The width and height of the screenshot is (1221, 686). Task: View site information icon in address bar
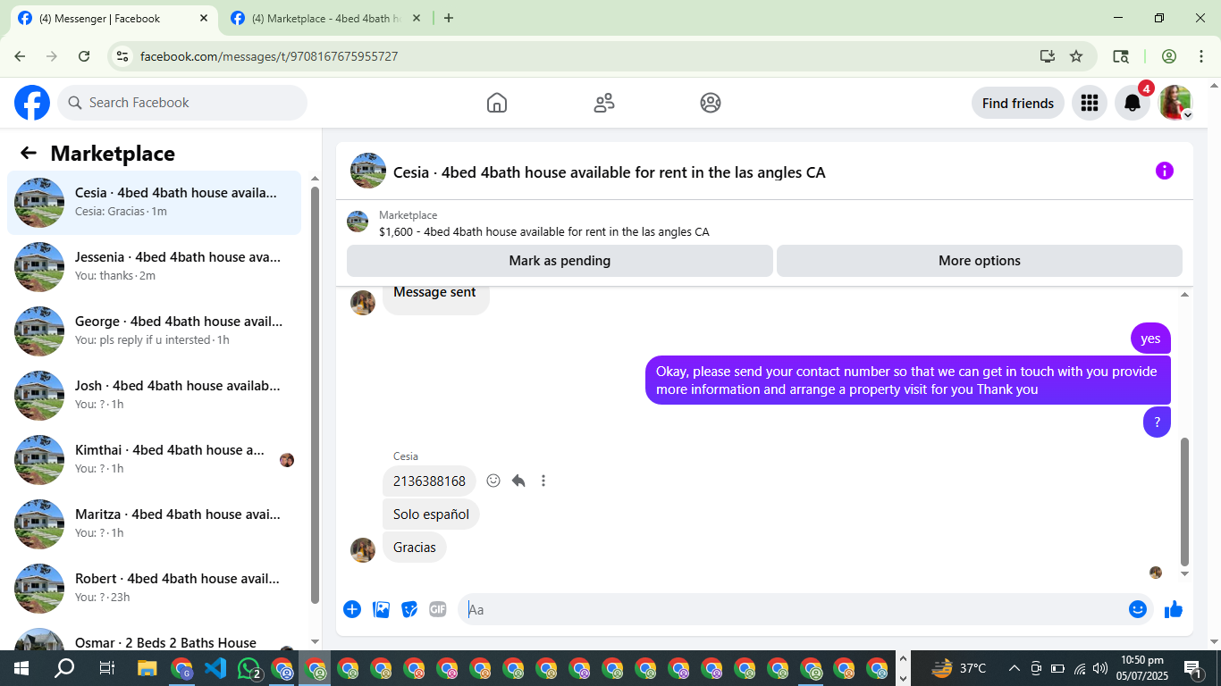(x=123, y=56)
